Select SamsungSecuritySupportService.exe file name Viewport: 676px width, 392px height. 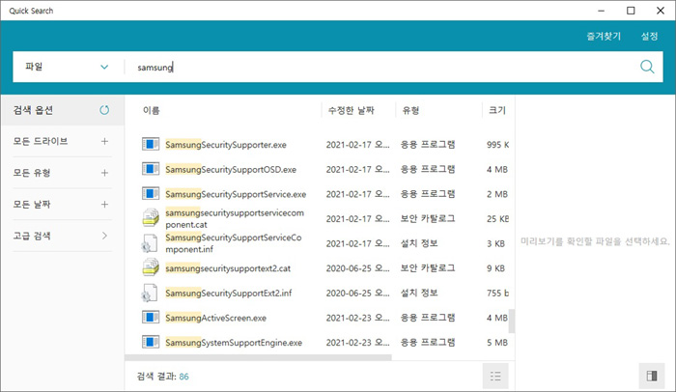point(236,194)
